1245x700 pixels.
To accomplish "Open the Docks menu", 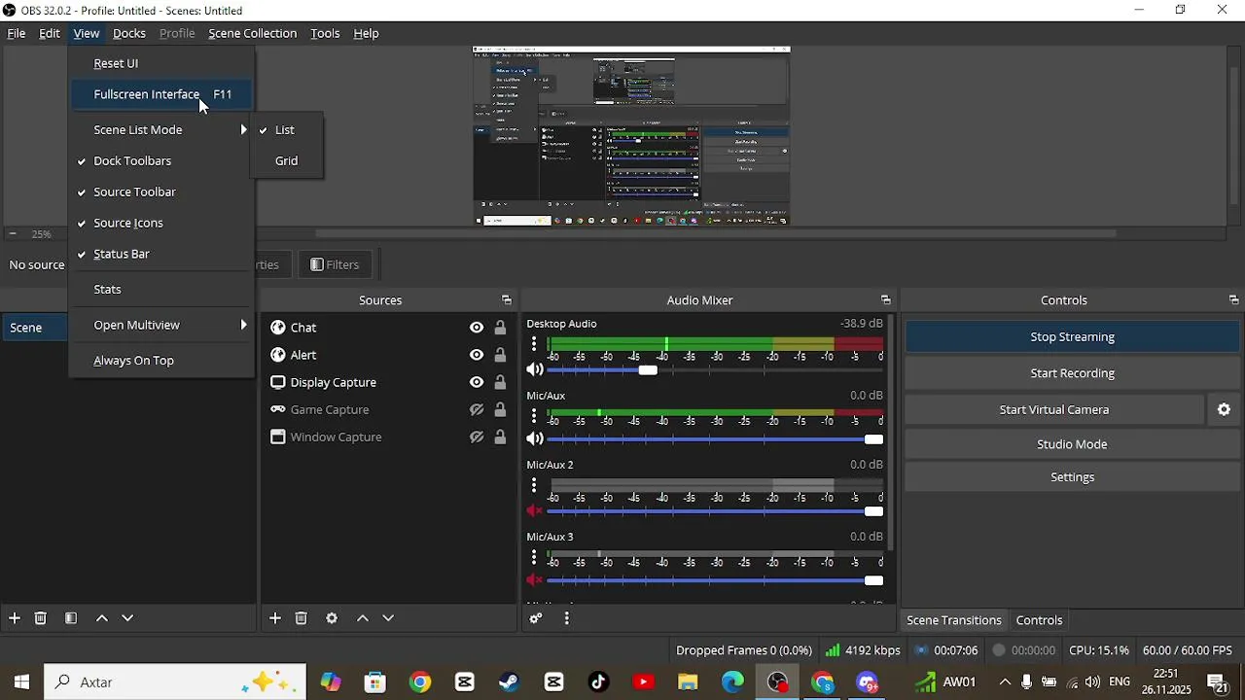I will tap(129, 33).
